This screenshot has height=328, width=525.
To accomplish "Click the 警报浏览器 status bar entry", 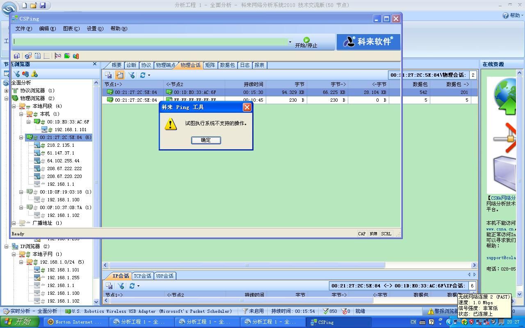I will click(x=443, y=311).
